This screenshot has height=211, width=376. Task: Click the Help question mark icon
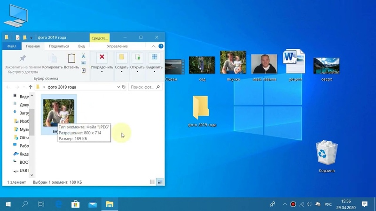(x=161, y=46)
